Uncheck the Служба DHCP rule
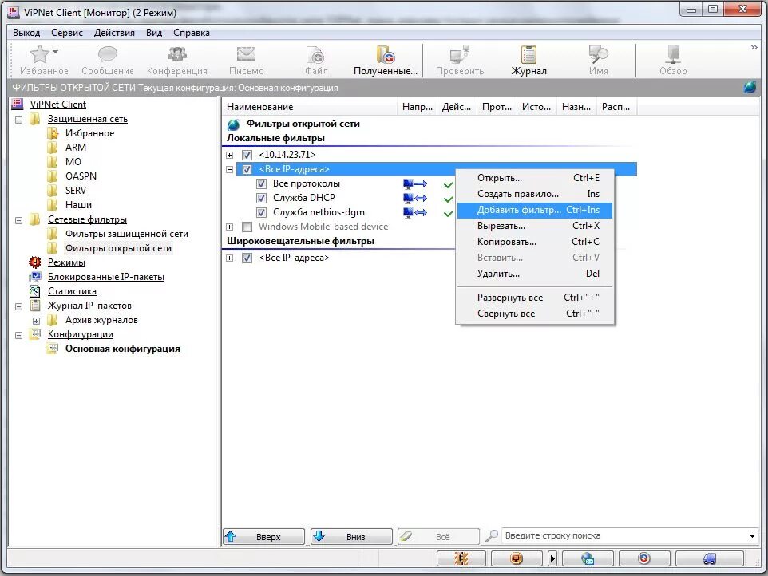 tap(262, 198)
